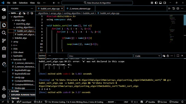Open the Manage settings gear
Viewport: 186px width, 104px height.
coord(4,96)
